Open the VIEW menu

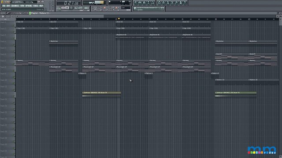click(22, 6)
